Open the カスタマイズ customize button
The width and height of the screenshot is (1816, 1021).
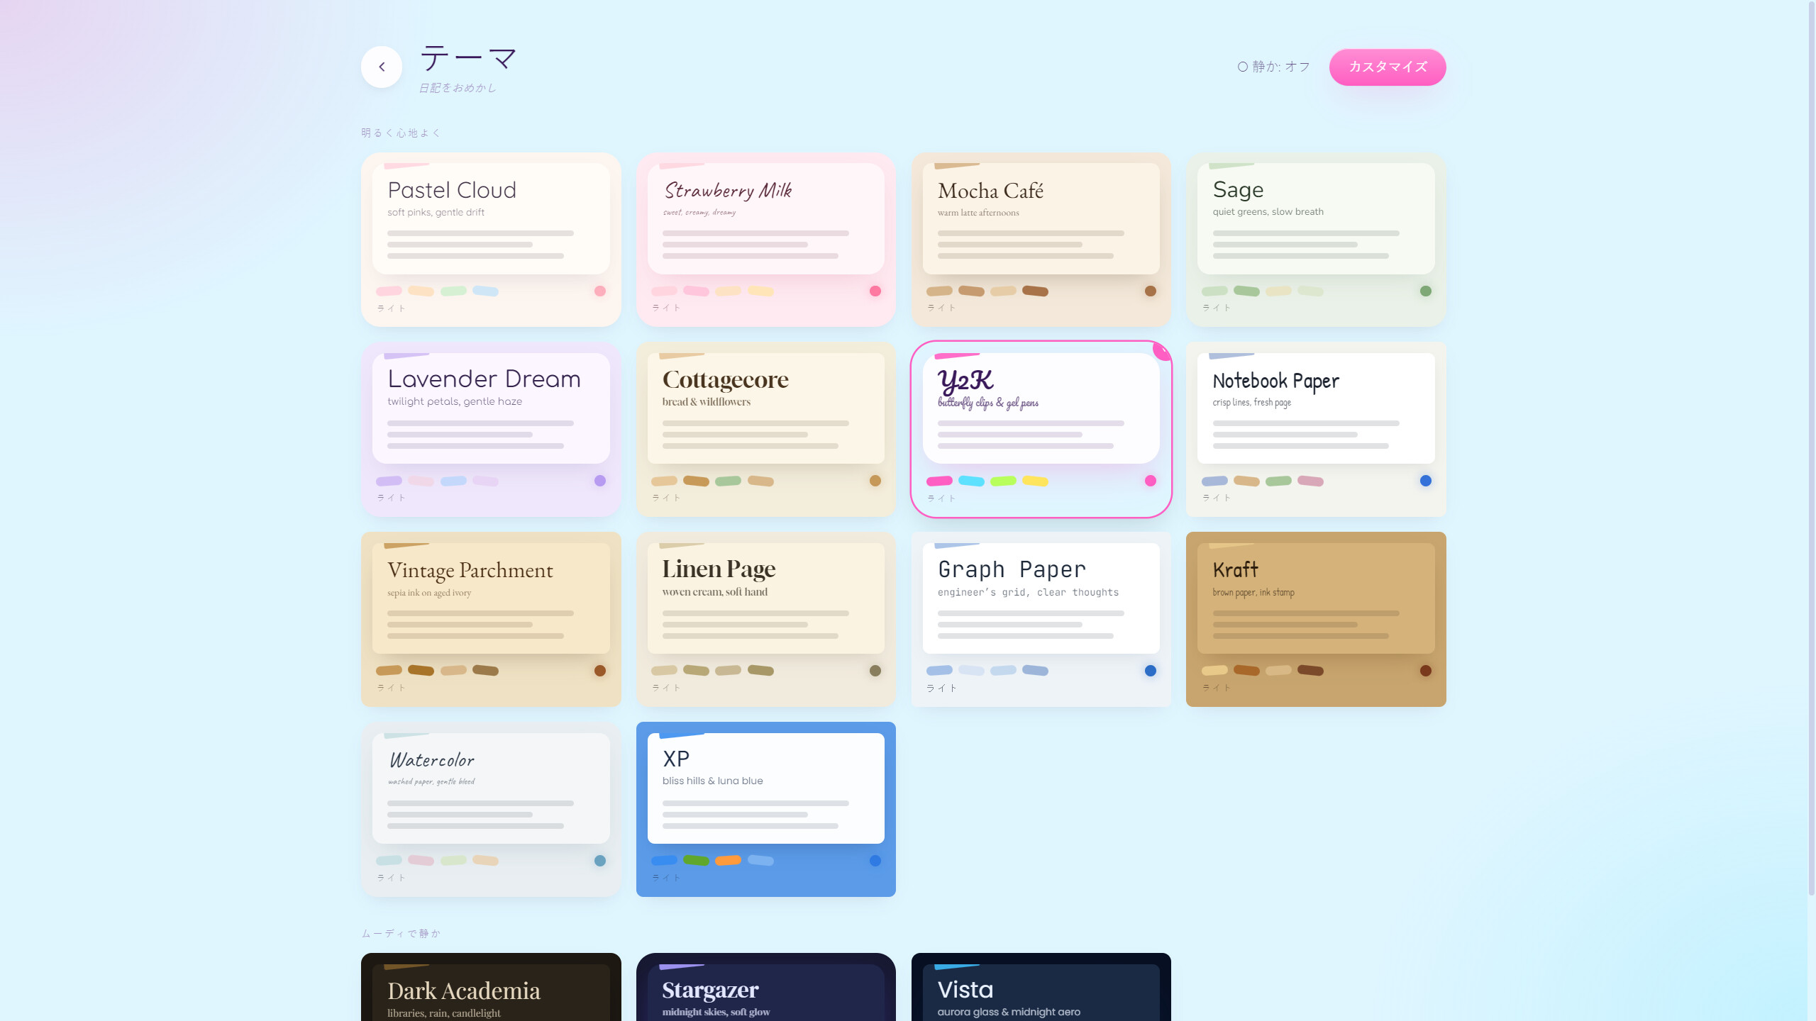(x=1388, y=67)
